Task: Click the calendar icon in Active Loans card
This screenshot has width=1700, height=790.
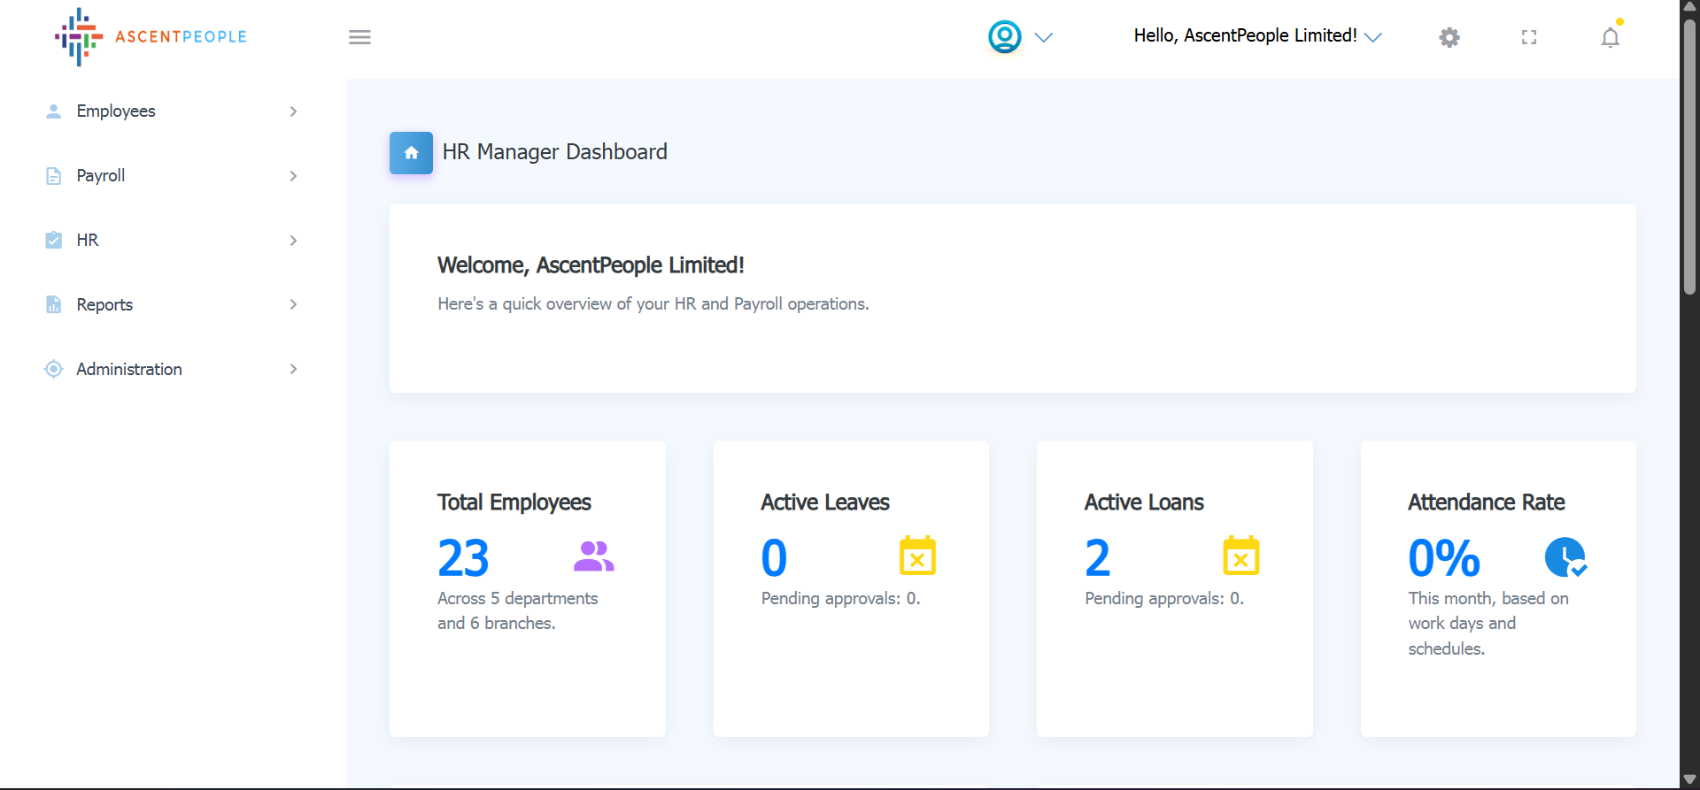Action: tap(1240, 556)
